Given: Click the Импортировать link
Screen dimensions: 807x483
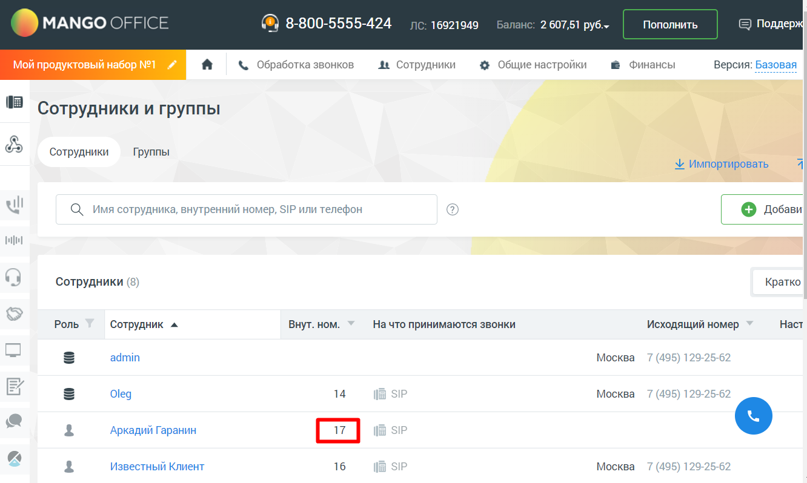Looking at the screenshot, I should [x=722, y=164].
